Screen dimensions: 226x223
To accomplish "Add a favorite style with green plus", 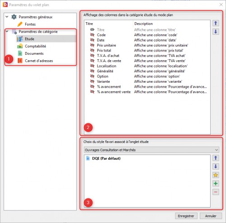I will point(216,184).
